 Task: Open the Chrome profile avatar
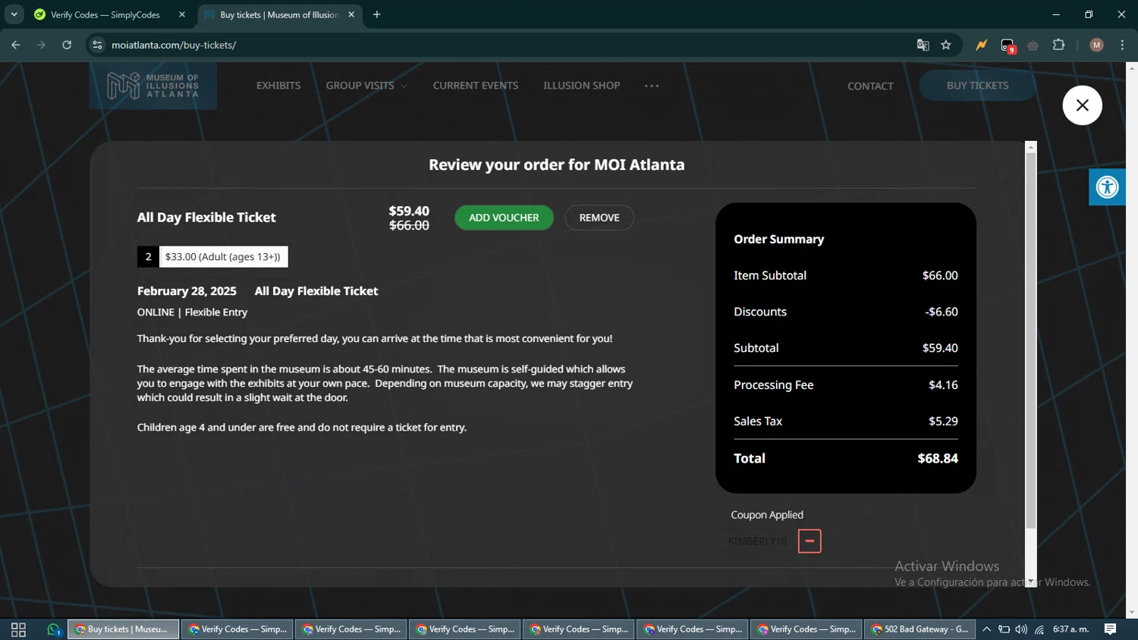click(x=1096, y=45)
